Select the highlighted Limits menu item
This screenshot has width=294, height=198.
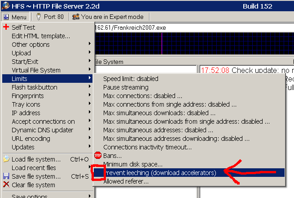pyautogui.click(x=47, y=79)
